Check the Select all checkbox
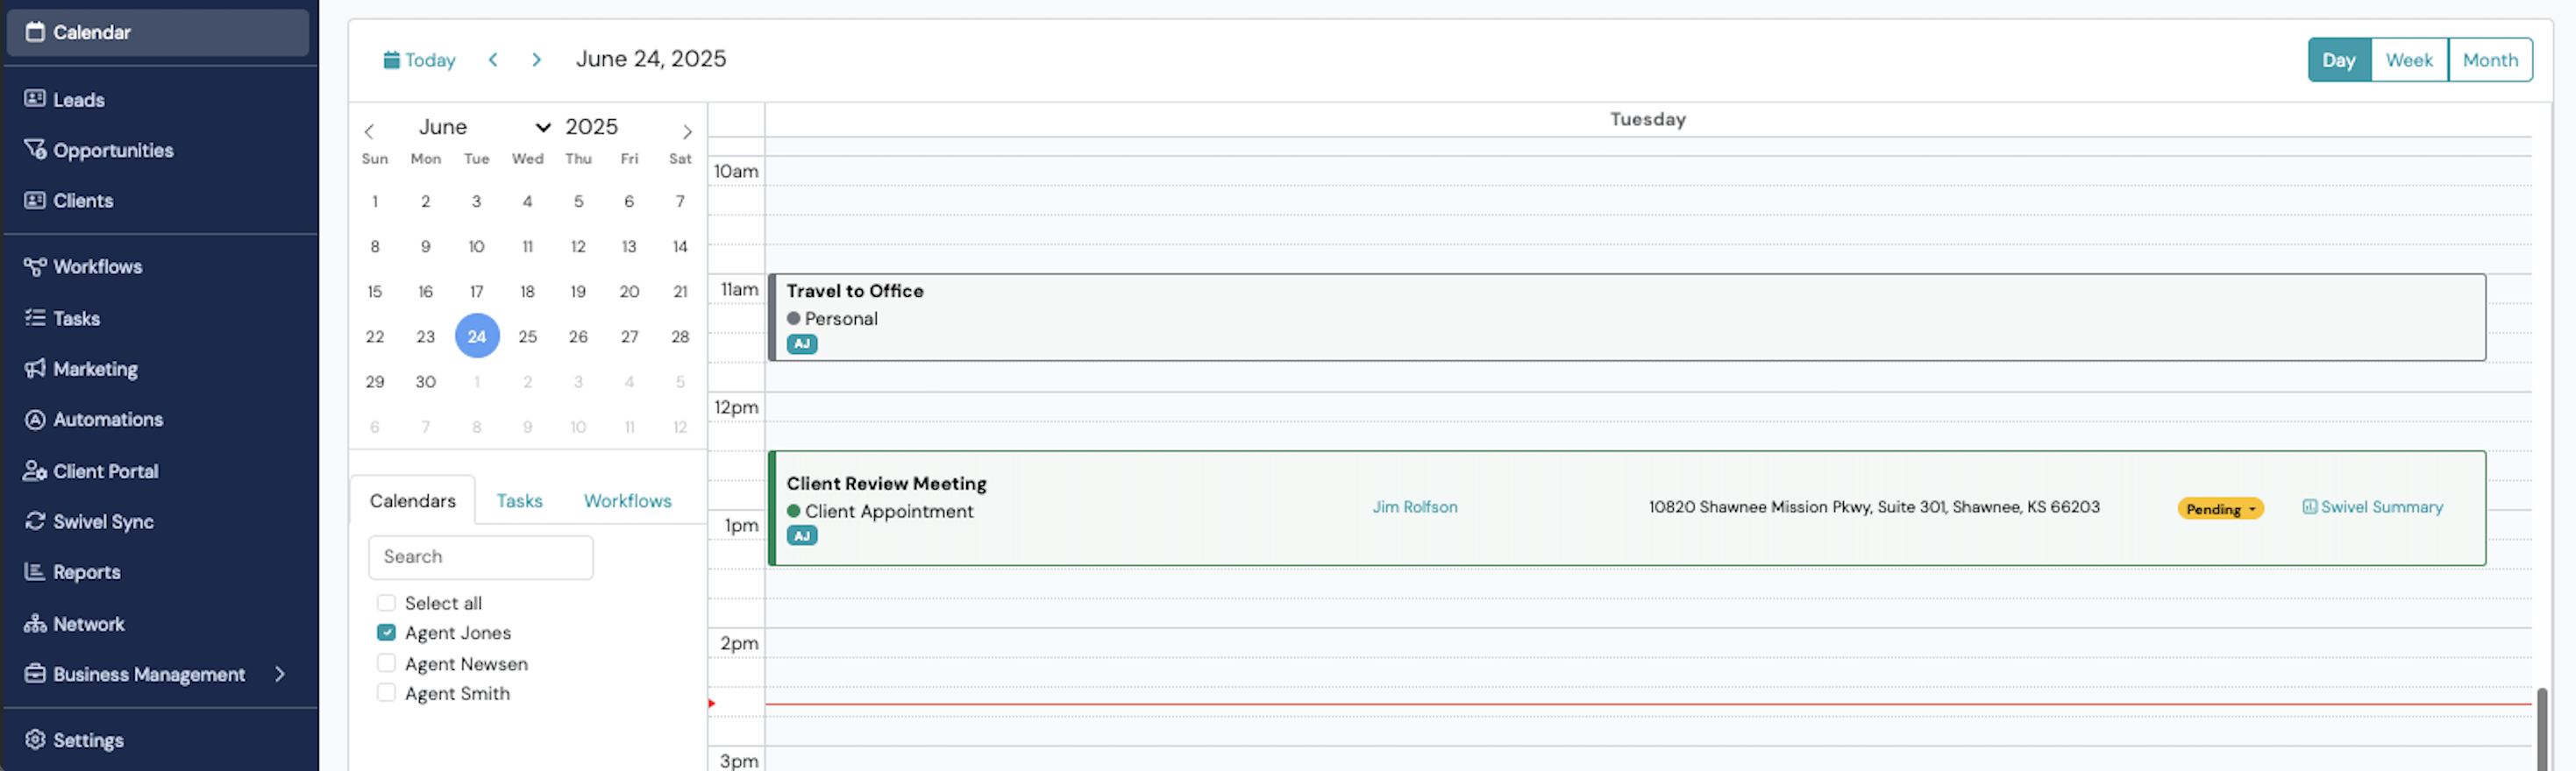Screen dimensions: 2576x771 [x=386, y=602]
